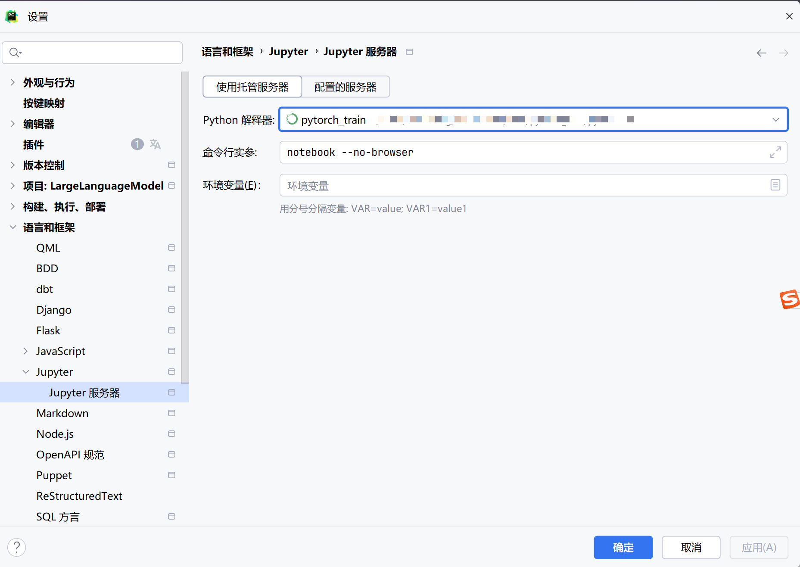
Task: Expand the 编辑器 section
Action: point(12,124)
